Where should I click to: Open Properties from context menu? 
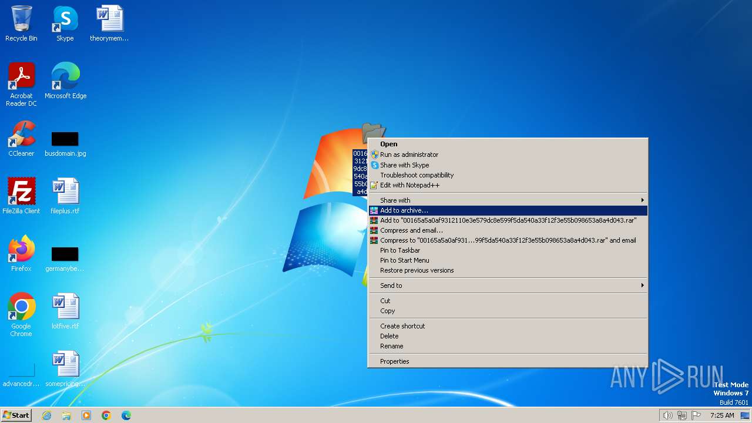[x=508, y=361]
